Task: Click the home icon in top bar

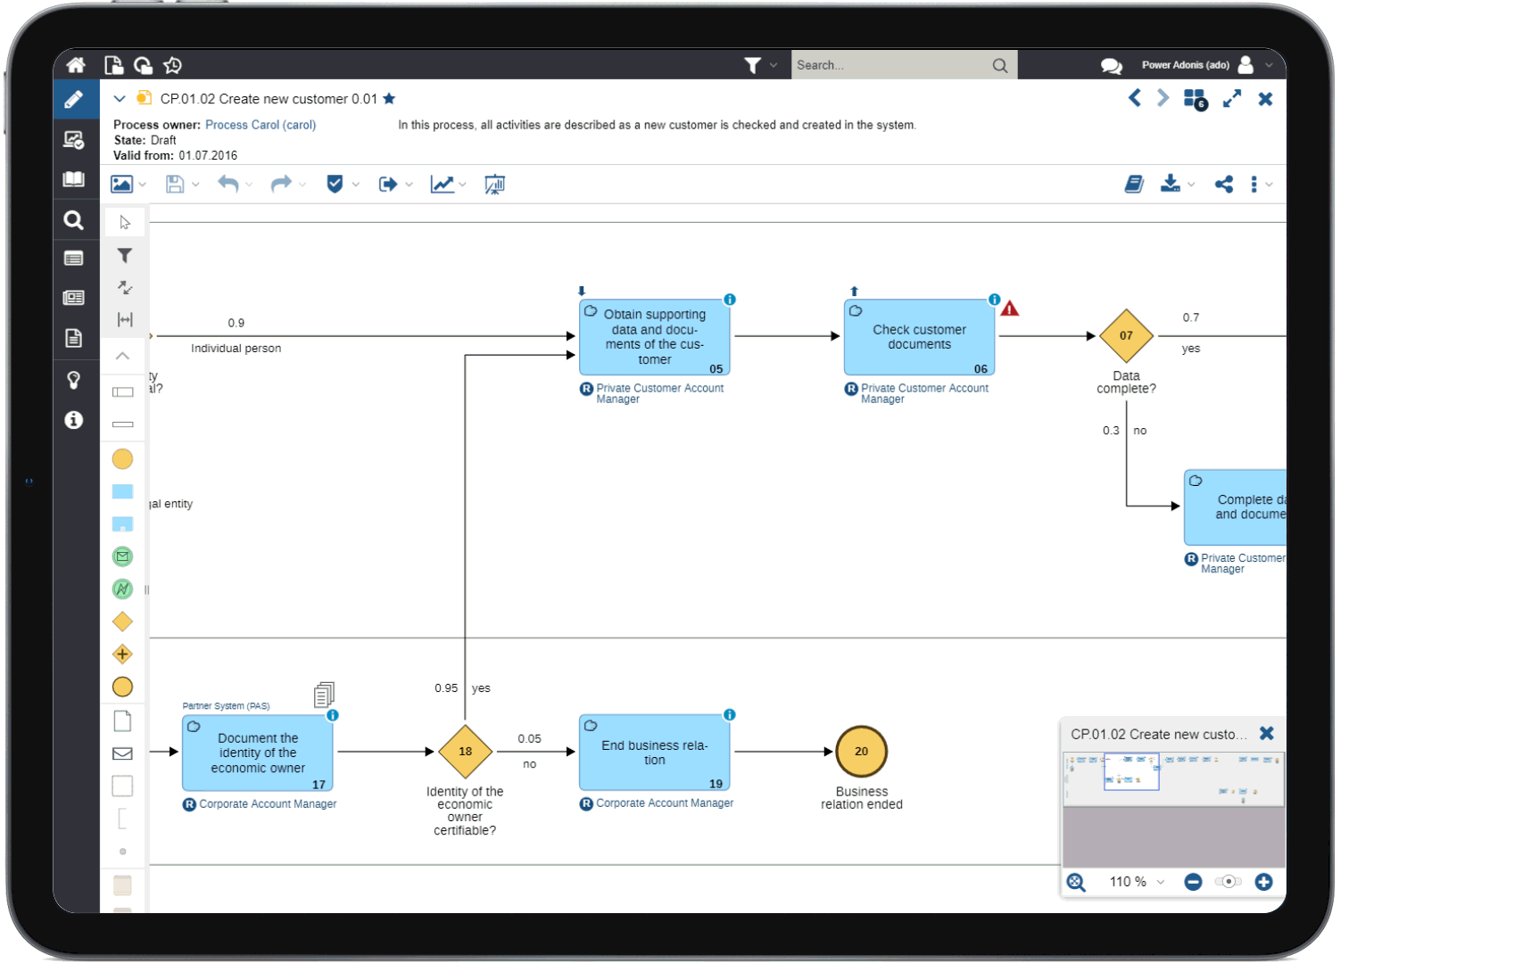Action: (76, 65)
